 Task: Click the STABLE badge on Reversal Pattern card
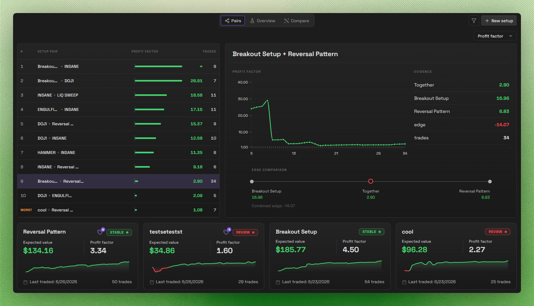point(119,232)
